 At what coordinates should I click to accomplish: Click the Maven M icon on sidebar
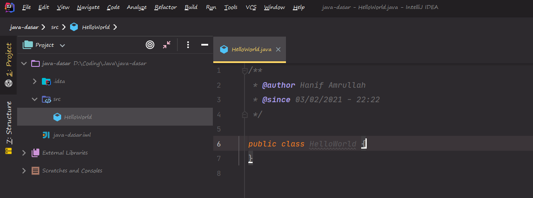(x=9, y=84)
